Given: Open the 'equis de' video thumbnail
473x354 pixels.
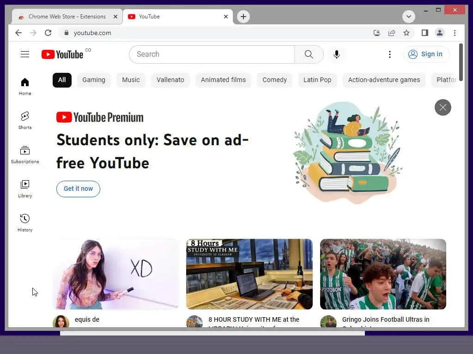Looking at the screenshot, I should tap(116, 274).
